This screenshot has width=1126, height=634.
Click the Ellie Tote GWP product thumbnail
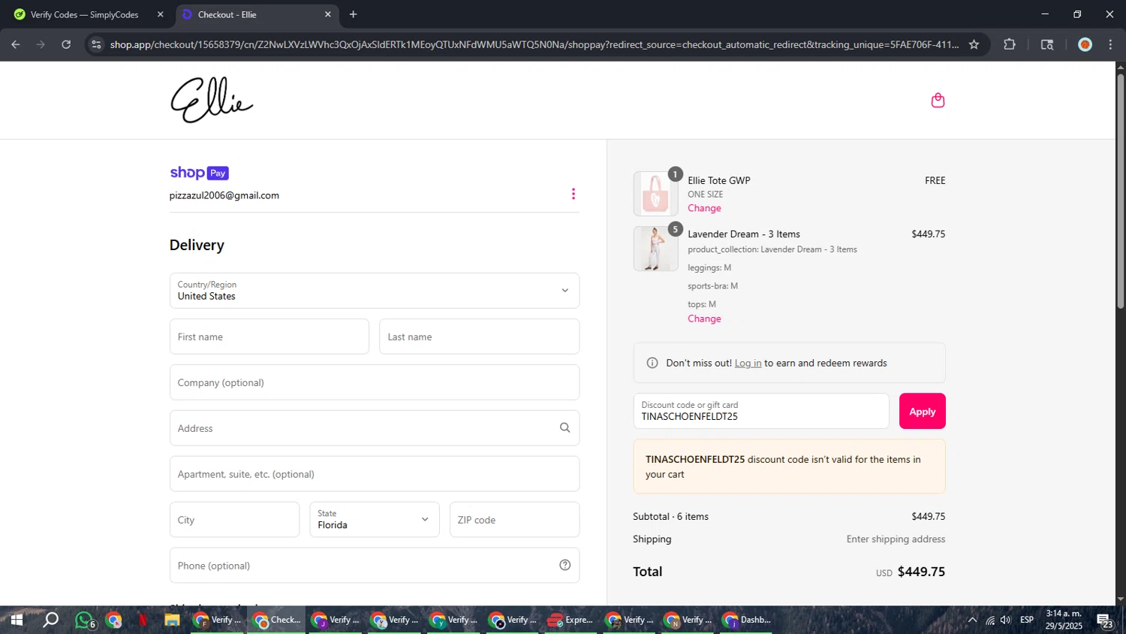click(655, 194)
